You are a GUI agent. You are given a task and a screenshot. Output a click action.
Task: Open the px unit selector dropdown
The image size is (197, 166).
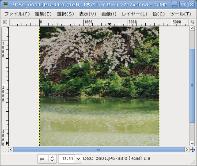tap(47, 159)
